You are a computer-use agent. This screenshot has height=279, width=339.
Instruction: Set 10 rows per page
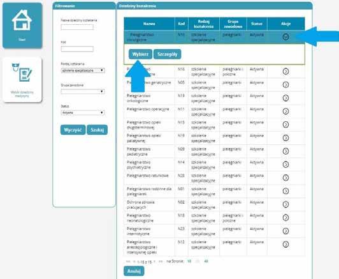(x=189, y=261)
